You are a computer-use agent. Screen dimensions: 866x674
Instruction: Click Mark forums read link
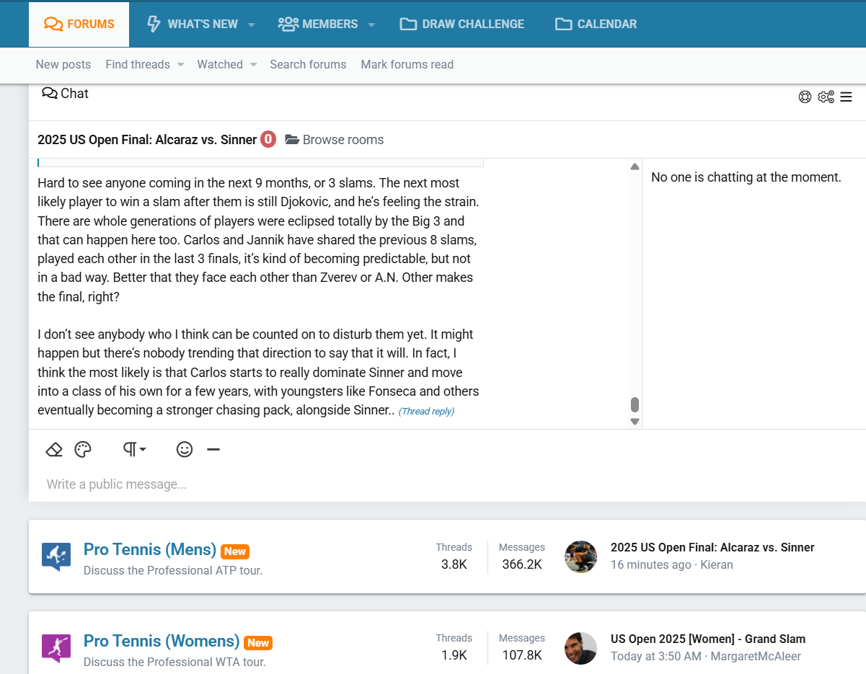click(x=407, y=65)
